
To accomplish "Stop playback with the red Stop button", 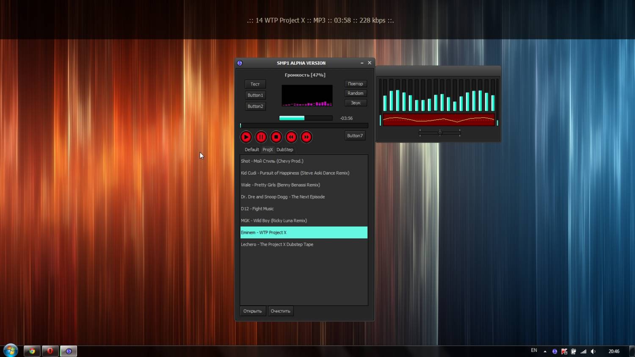I will [x=276, y=137].
